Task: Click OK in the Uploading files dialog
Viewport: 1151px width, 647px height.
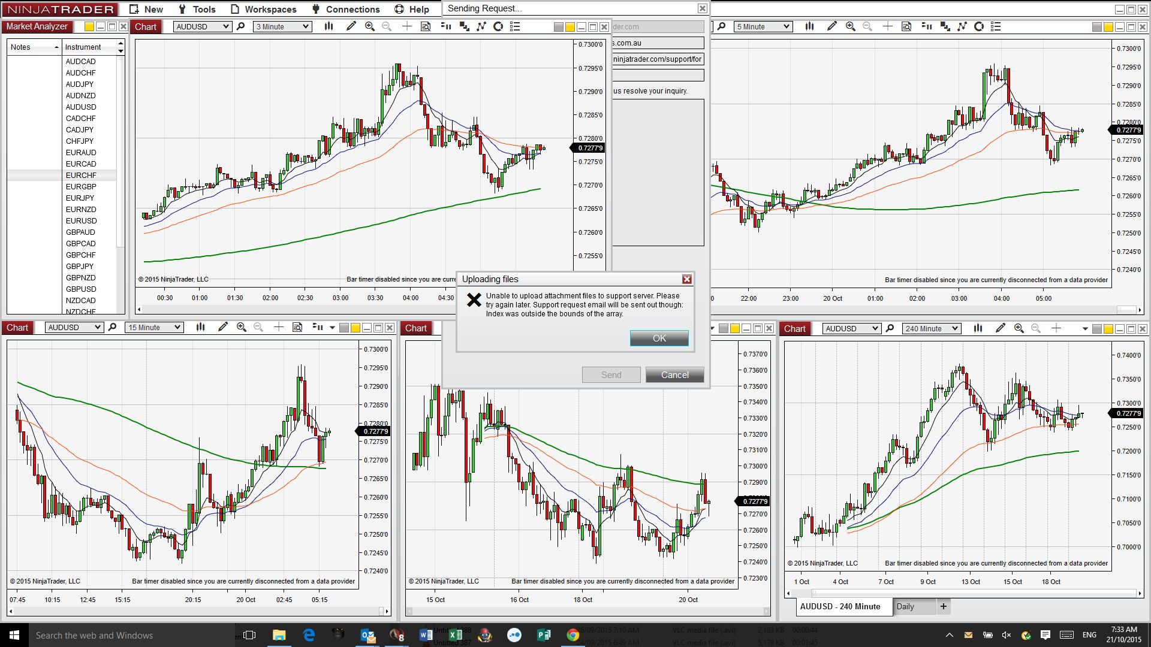Action: click(x=659, y=338)
